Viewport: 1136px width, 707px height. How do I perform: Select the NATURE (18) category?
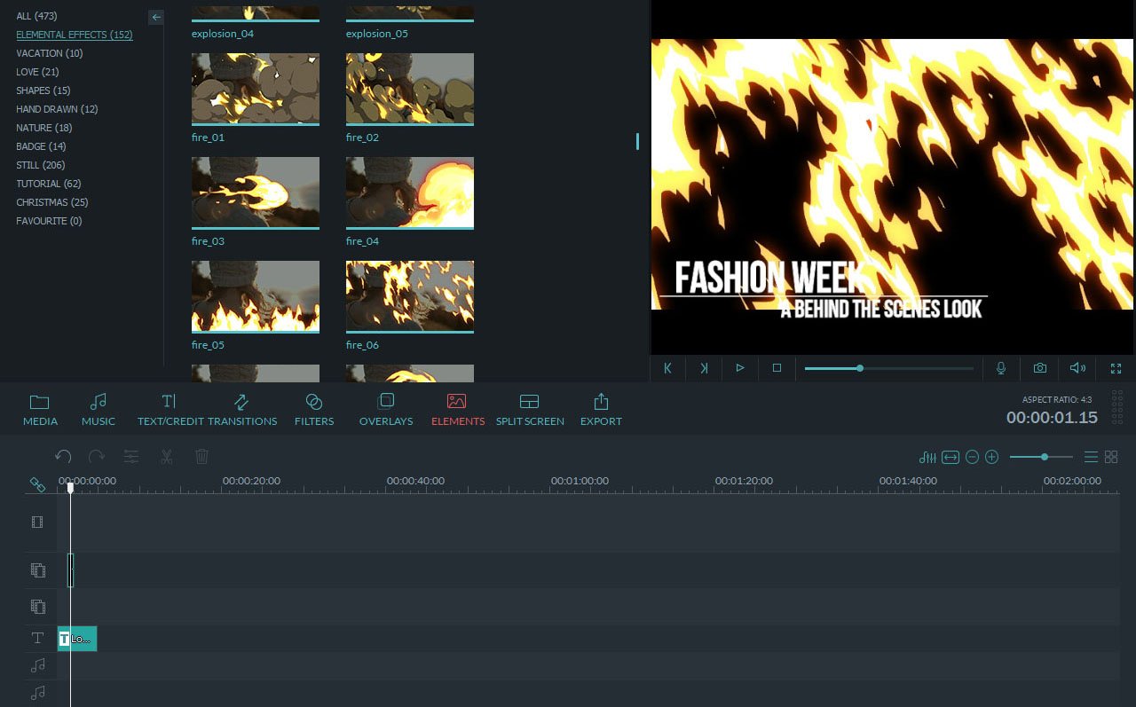click(x=46, y=128)
